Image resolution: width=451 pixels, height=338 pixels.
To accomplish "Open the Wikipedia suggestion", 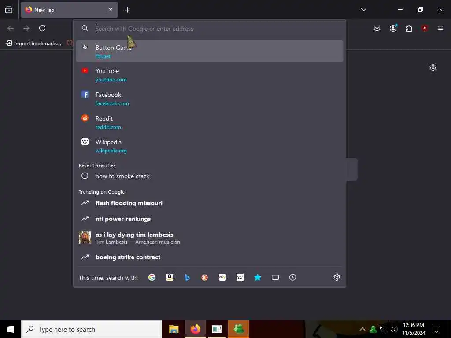I will [x=210, y=146].
